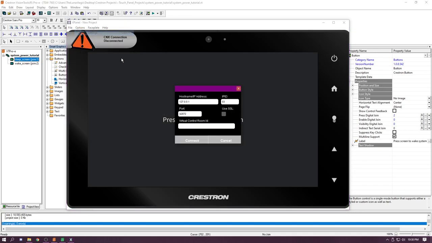This screenshot has height=243, width=432.
Task: Expand the Sliders folder in Smart Graphics tree
Action: pyautogui.click(x=47, y=87)
